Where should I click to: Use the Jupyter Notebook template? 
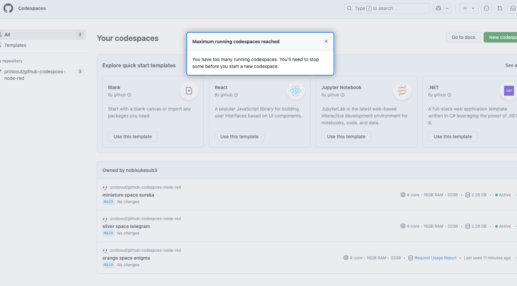346,137
